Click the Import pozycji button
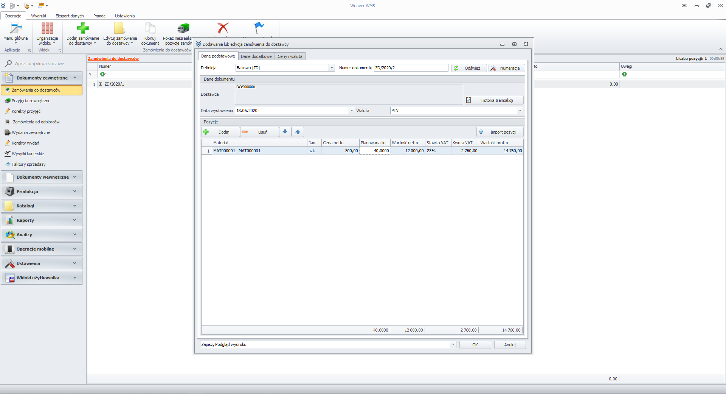The width and height of the screenshot is (726, 394). [500, 132]
